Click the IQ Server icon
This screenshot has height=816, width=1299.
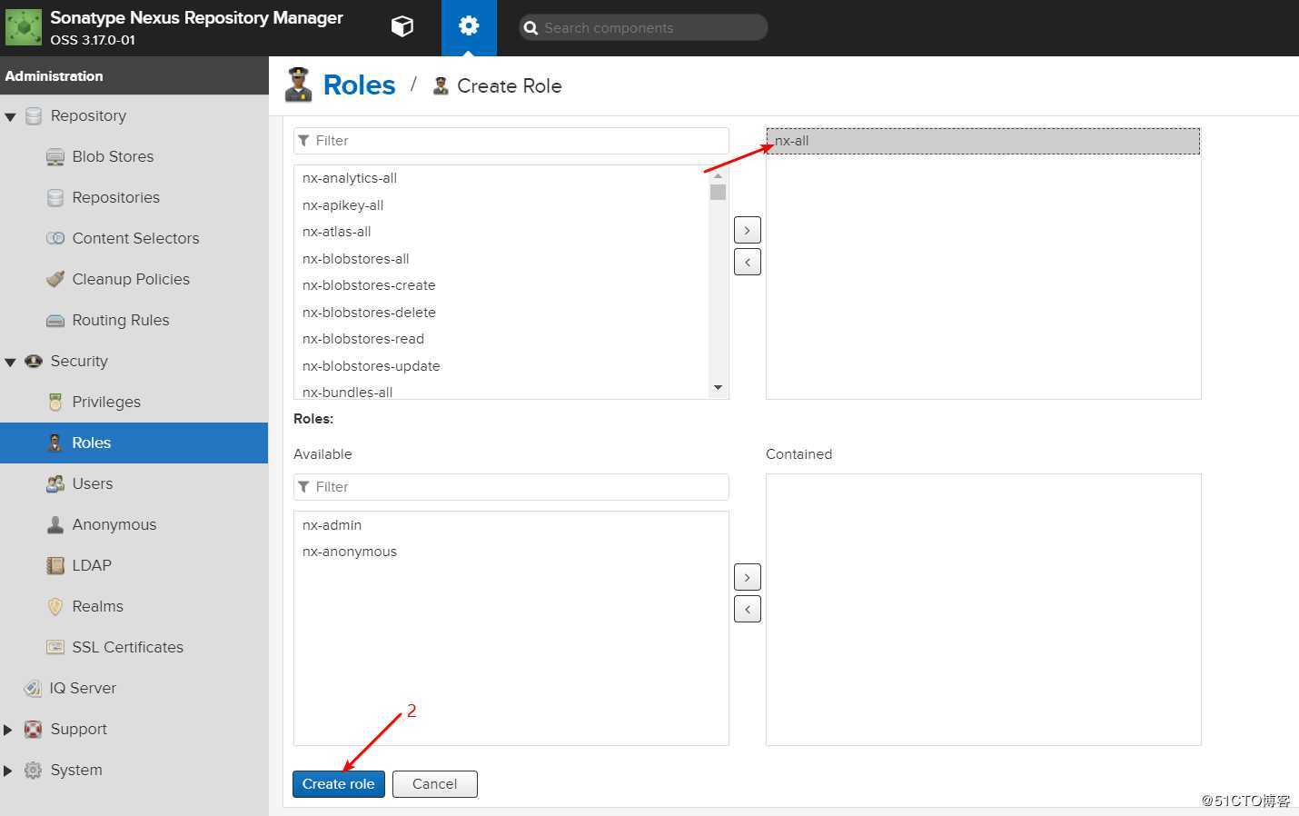33,688
